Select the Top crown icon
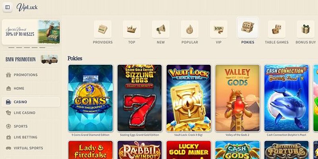The height and width of the screenshot is (159, 318). pos(132,29)
